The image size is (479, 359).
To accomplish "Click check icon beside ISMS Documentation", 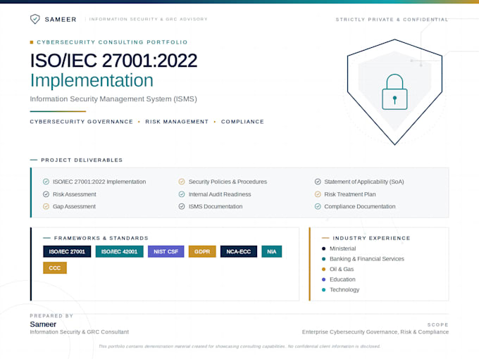I will click(x=182, y=206).
